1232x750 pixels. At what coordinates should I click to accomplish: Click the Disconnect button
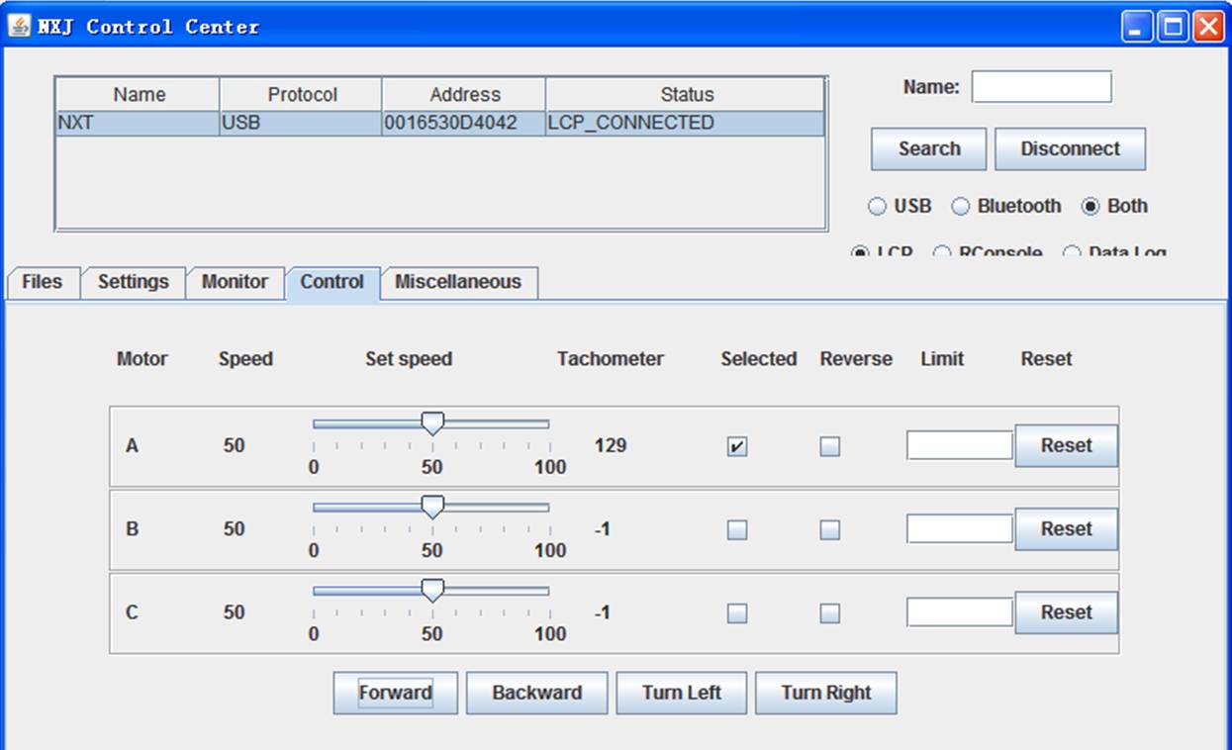1070,149
